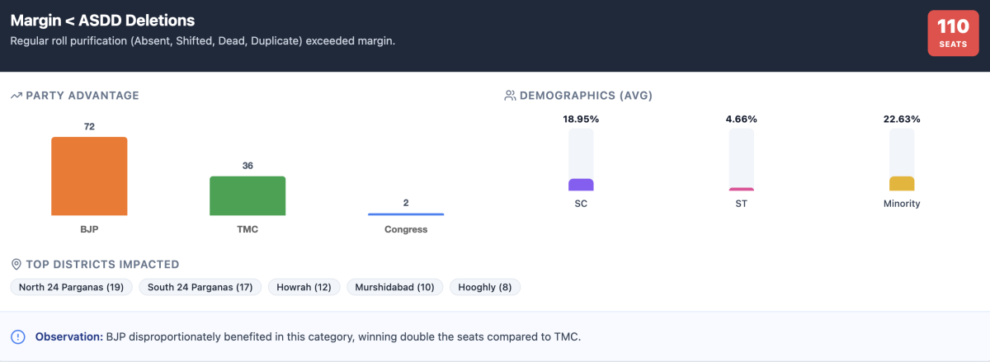
Task: Select the Hooghly (8) district chip
Action: (x=485, y=287)
